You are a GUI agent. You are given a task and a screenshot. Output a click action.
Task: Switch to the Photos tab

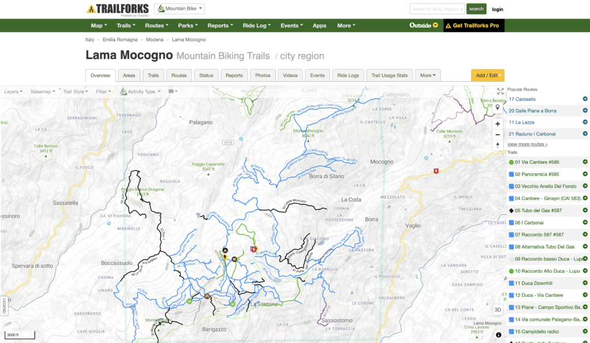[263, 76]
